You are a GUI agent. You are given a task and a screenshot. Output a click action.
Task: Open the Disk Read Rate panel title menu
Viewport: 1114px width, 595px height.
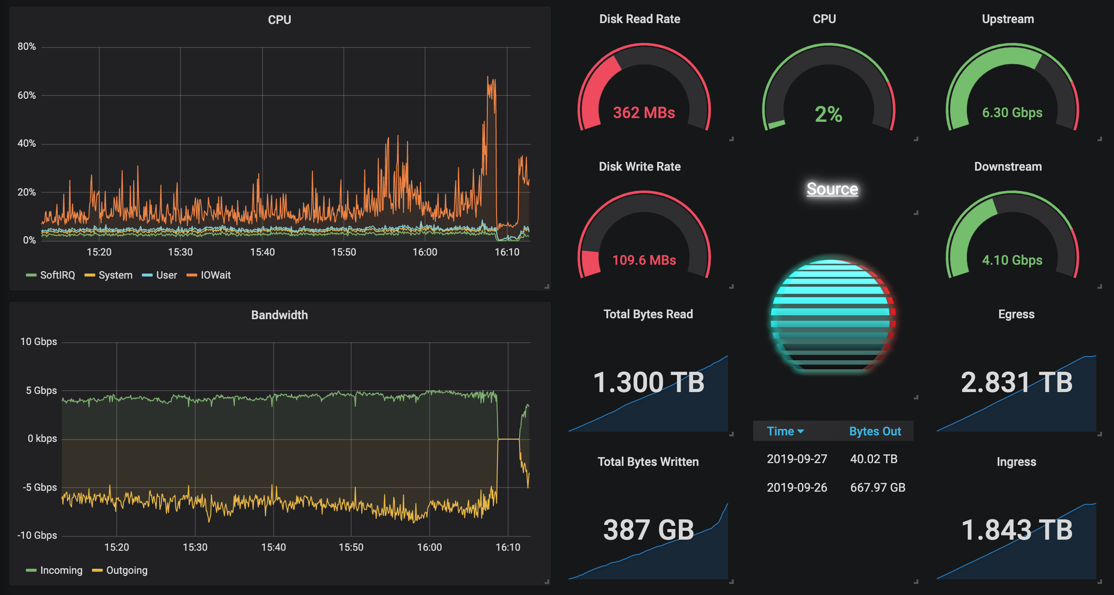pyautogui.click(x=639, y=19)
